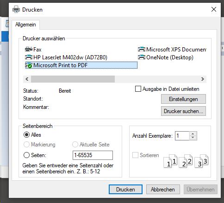The width and height of the screenshot is (224, 203).
Task: Click the collated pages 2-2 illustration
Action: 186,161
